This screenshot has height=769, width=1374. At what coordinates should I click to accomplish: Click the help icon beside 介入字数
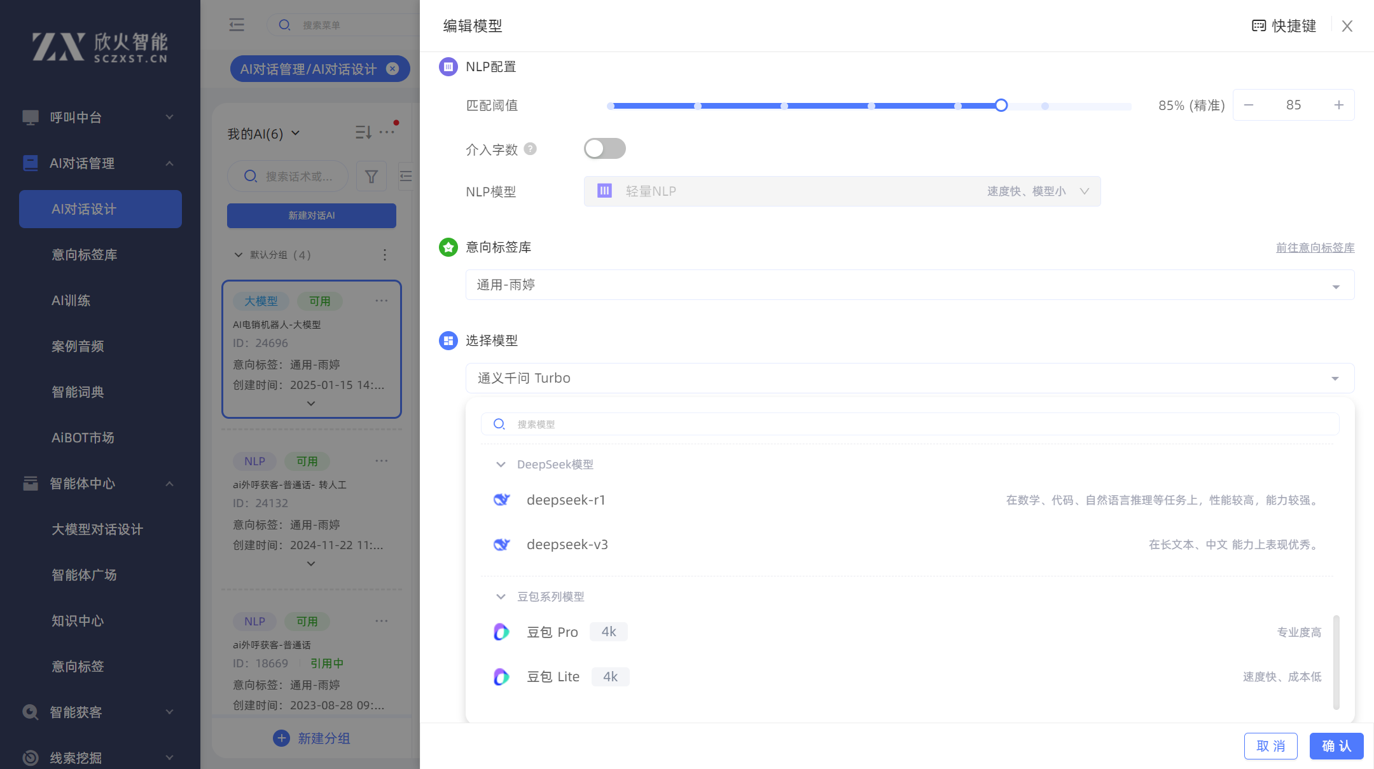[530, 149]
